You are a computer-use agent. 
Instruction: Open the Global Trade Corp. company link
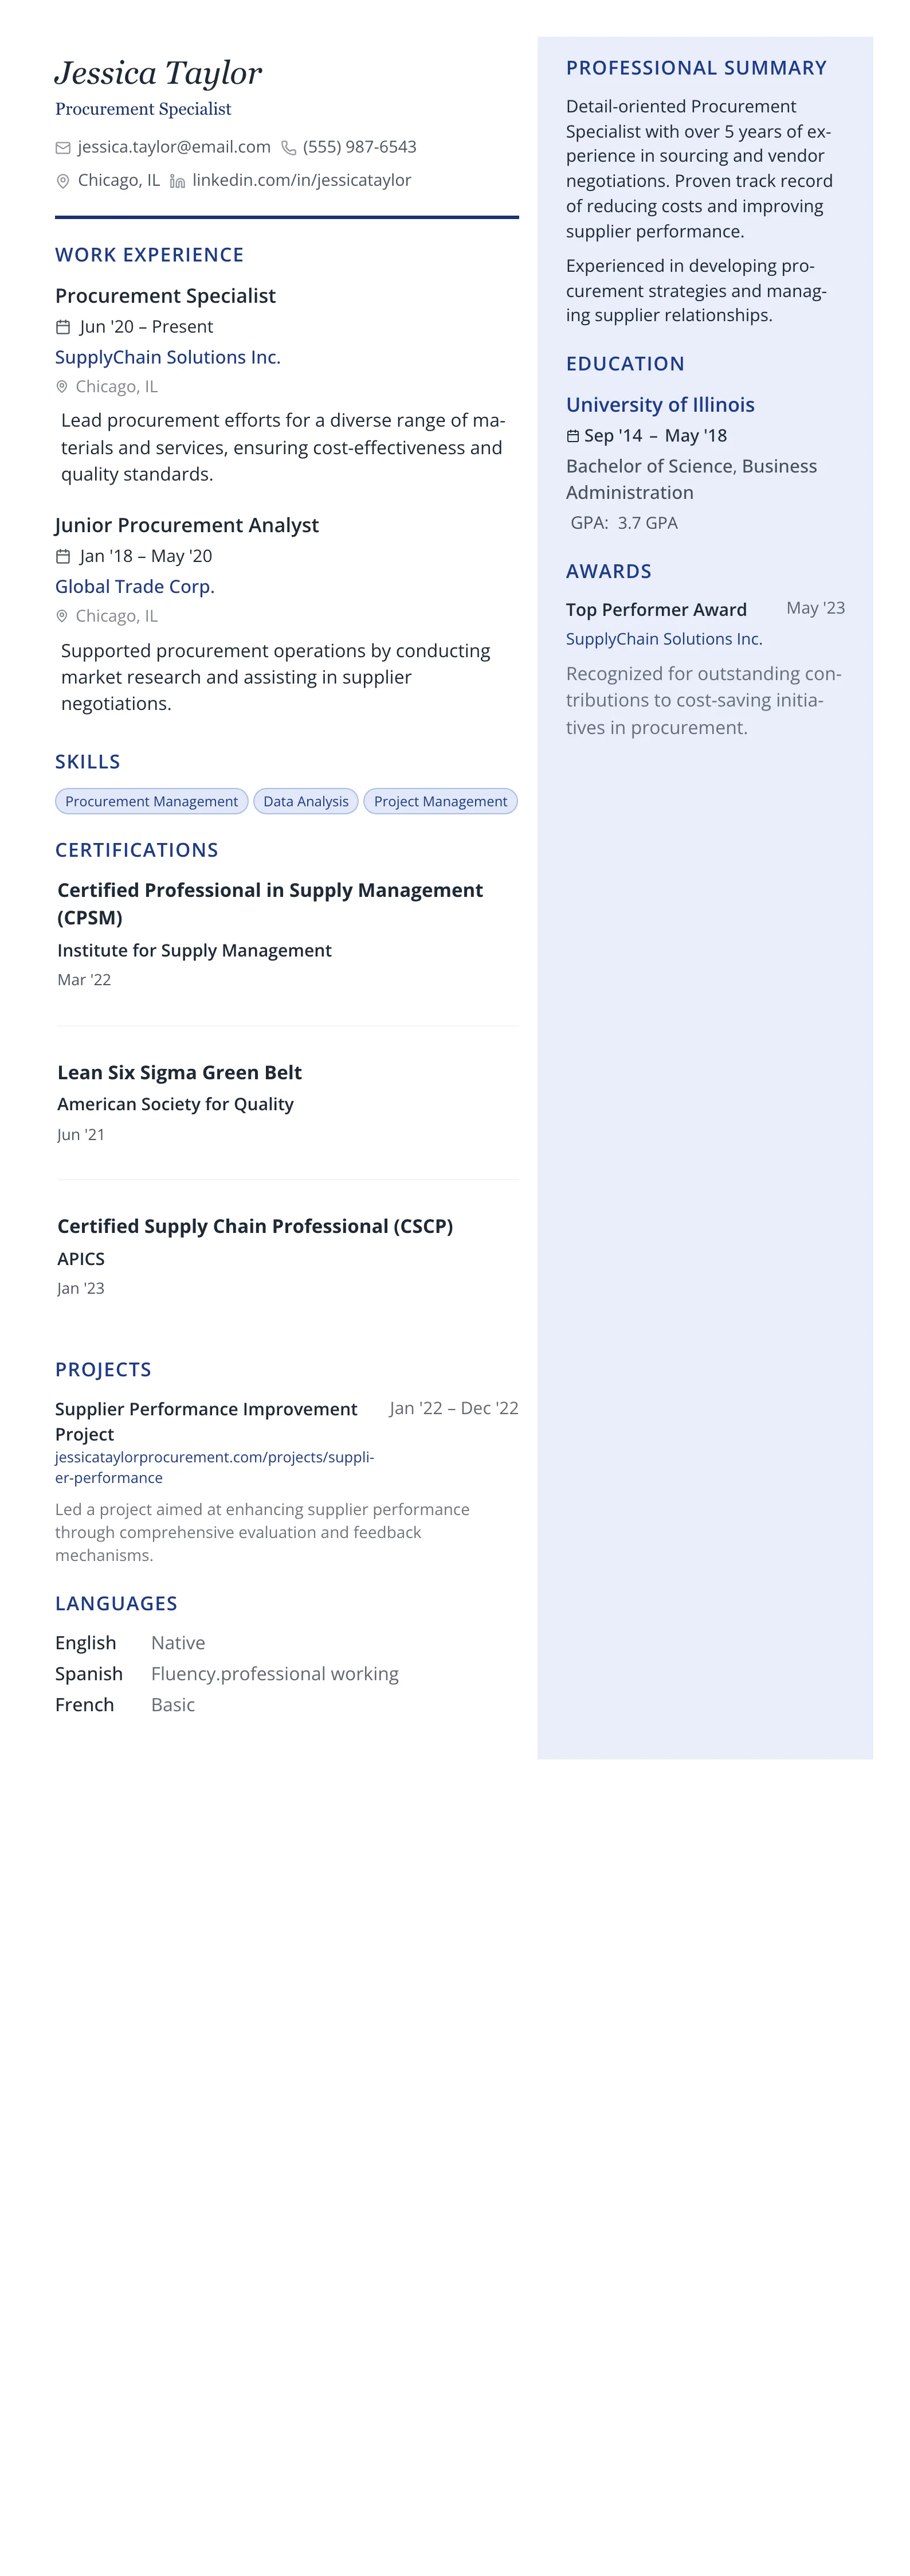[135, 587]
